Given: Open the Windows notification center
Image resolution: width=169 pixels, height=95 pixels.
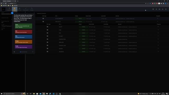Looking at the screenshot, I should [x=167, y=94].
